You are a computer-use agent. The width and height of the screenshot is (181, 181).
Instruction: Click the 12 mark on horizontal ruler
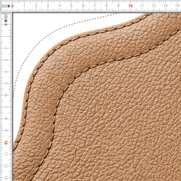[x=153, y=6]
